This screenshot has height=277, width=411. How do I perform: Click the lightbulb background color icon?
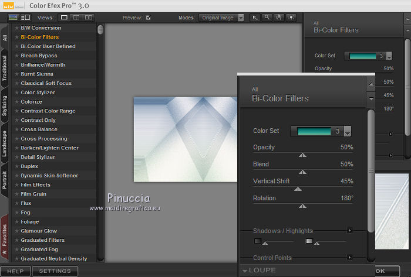[290, 18]
